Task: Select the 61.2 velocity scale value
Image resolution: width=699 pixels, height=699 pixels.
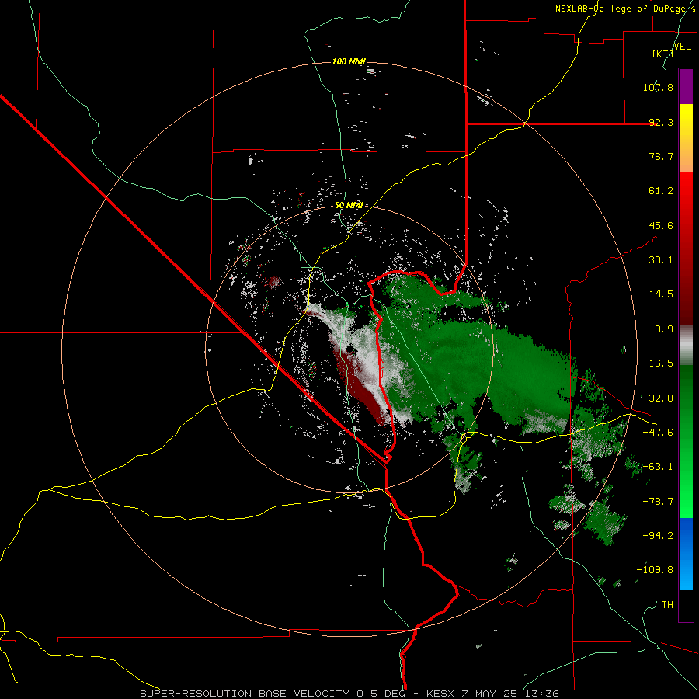Action: [x=661, y=191]
